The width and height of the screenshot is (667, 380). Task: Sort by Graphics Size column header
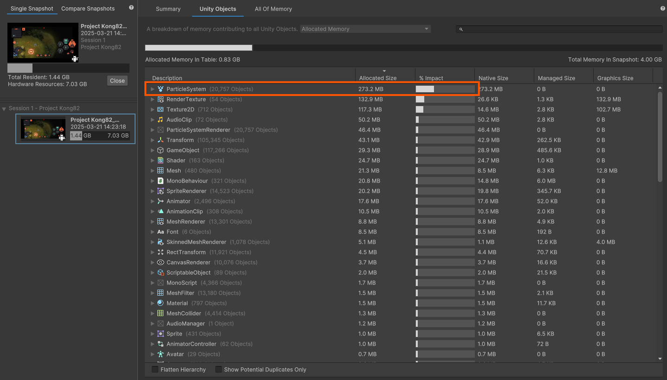(623, 75)
